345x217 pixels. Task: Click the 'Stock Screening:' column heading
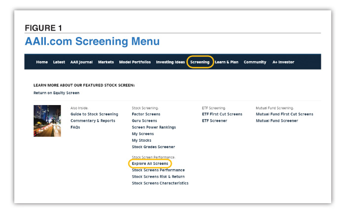pos(145,108)
